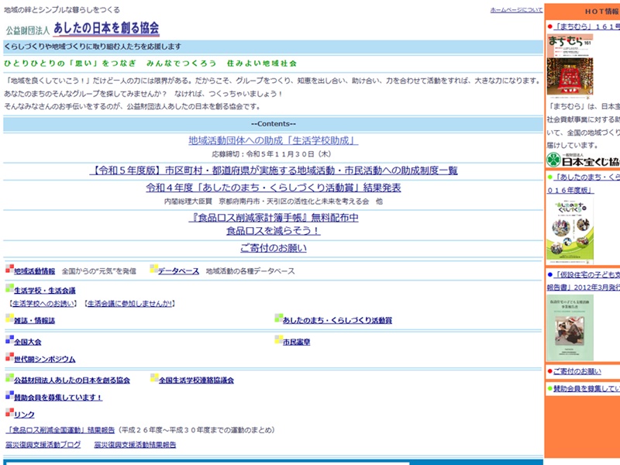Click the red square icon beside リンク
Image resolution: width=620 pixels, height=465 pixels.
click(9, 412)
